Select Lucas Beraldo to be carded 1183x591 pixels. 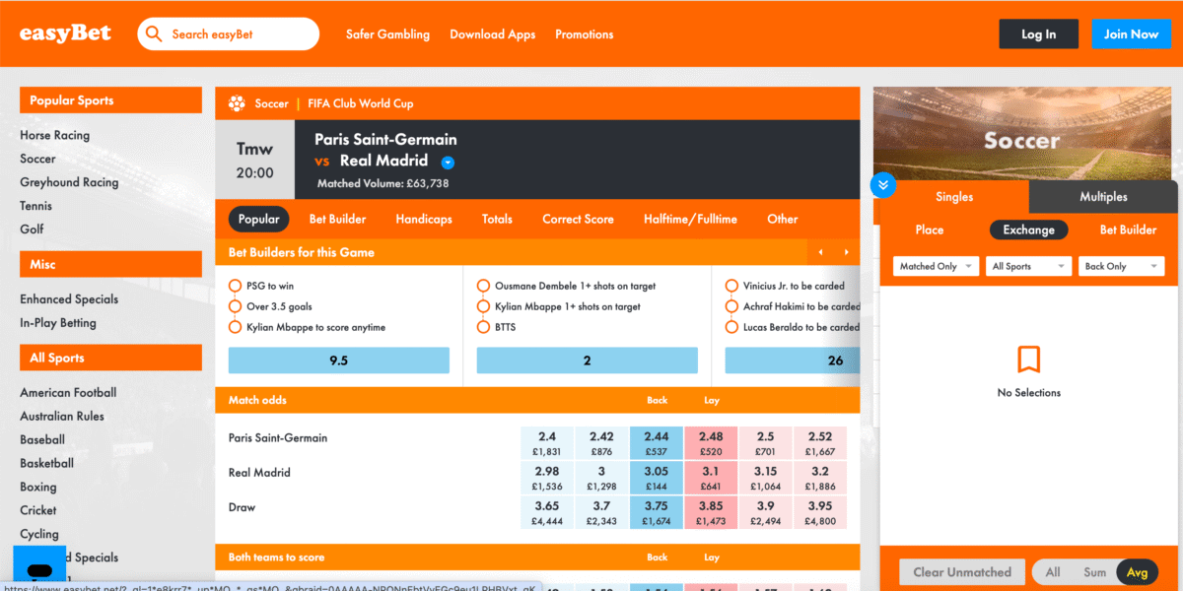[x=731, y=327]
